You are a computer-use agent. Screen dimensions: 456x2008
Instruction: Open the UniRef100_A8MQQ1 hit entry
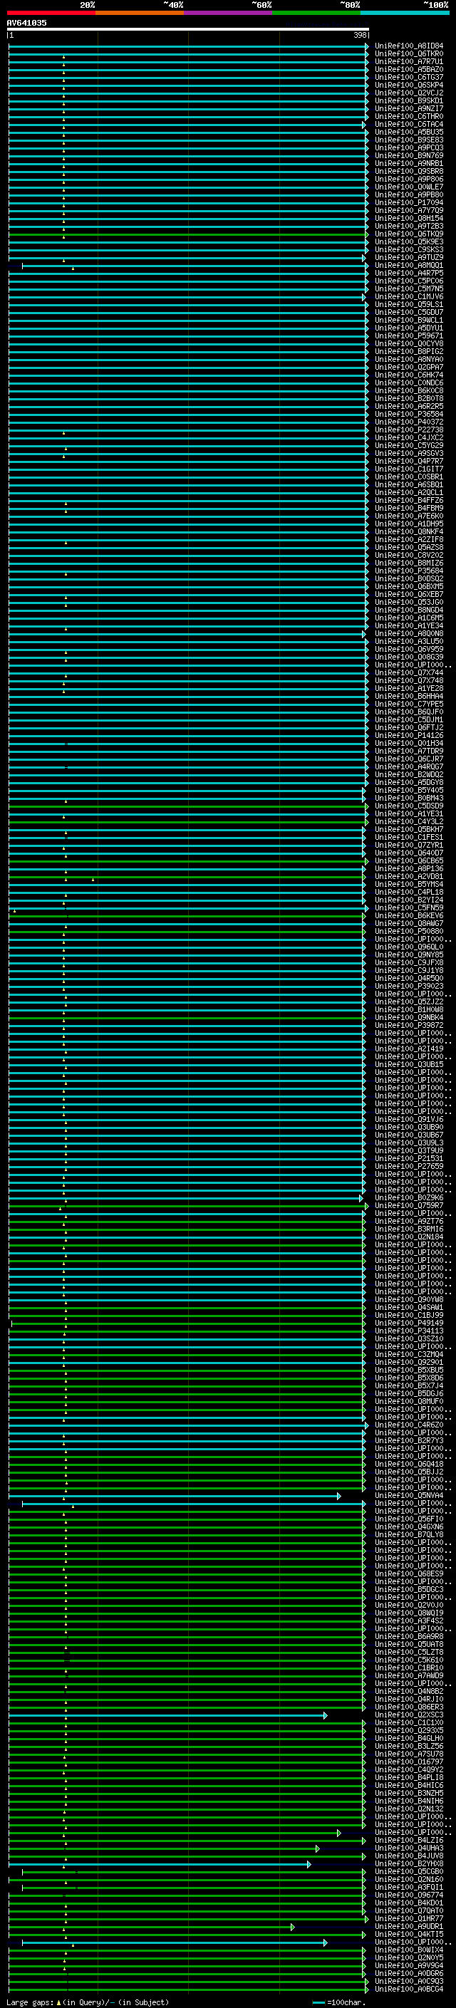coord(408,266)
